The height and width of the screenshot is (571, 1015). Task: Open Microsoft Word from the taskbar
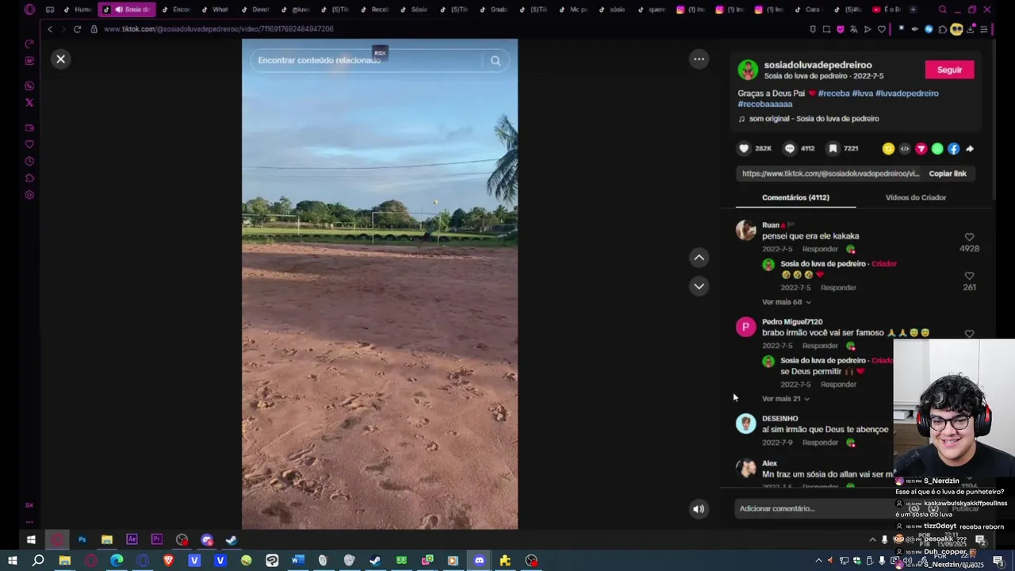coord(297,561)
